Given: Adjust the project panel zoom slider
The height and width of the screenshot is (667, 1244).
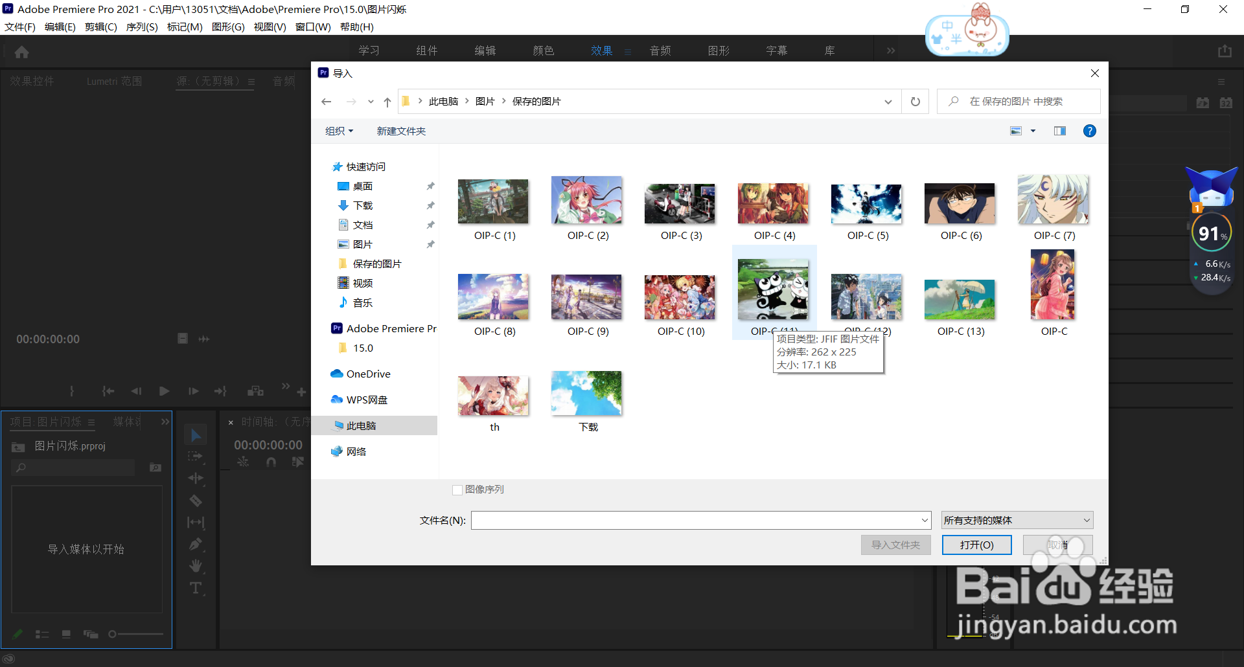Looking at the screenshot, I should (135, 634).
